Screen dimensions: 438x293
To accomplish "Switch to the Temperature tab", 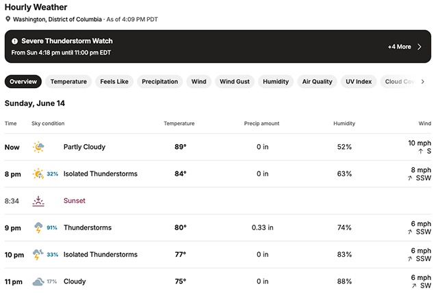I will [x=68, y=82].
